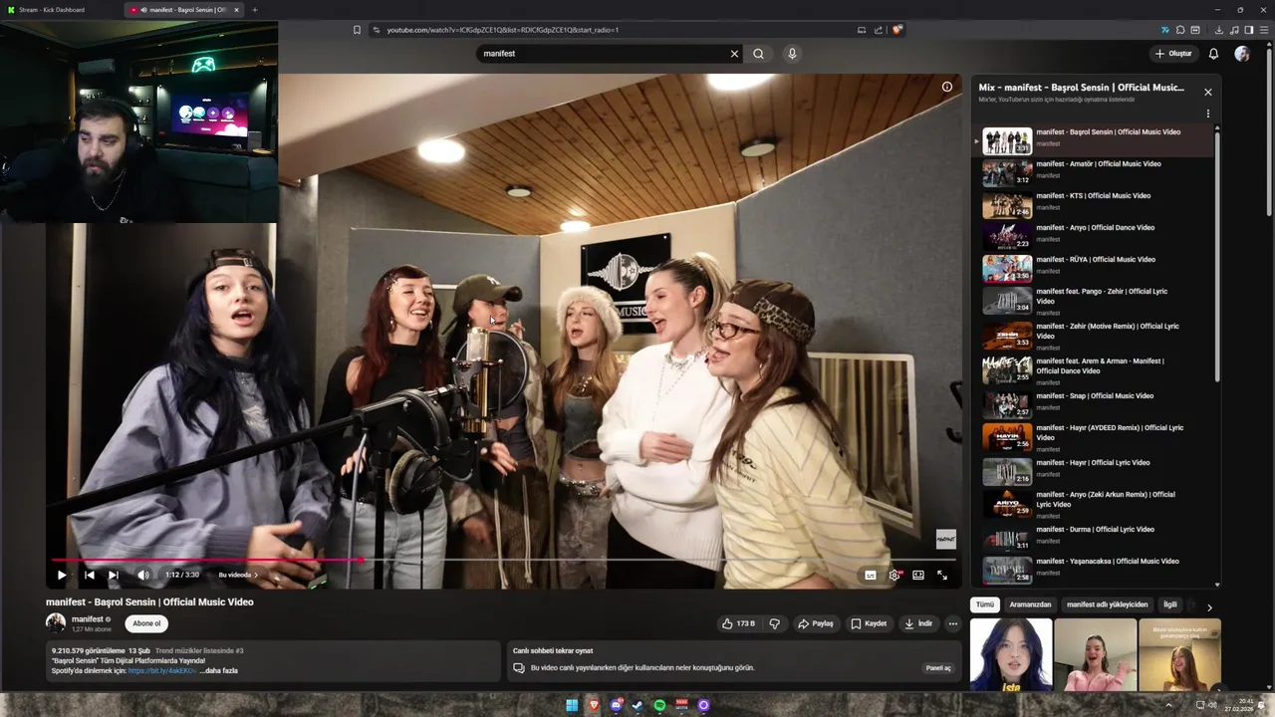1275x717 pixels.
Task: Click Brave Shields lion icon
Action: (896, 30)
